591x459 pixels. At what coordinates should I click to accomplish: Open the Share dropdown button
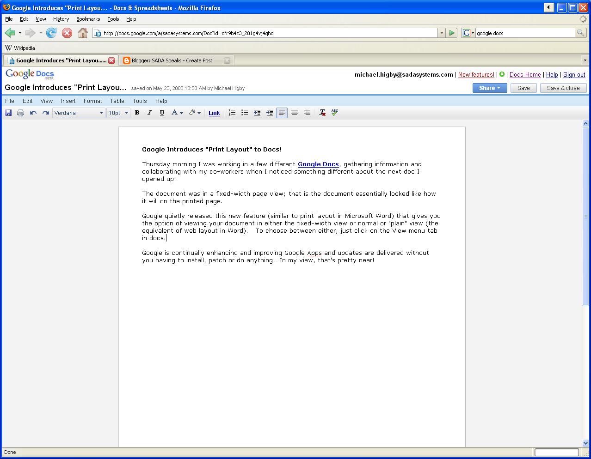tap(490, 88)
